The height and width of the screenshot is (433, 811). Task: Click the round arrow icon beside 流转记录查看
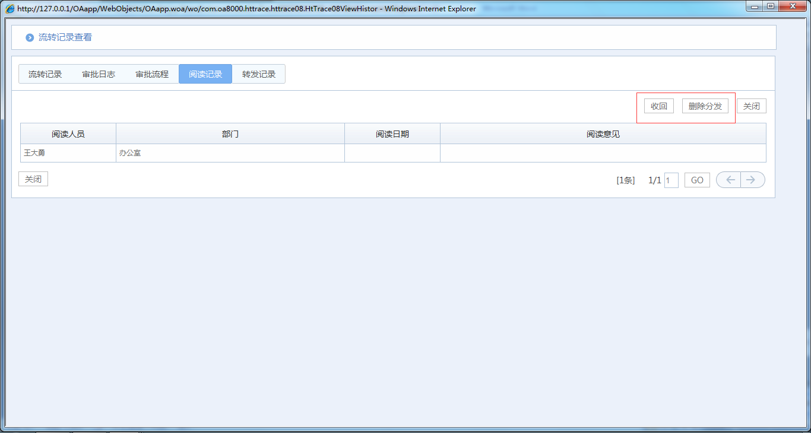[x=30, y=37]
